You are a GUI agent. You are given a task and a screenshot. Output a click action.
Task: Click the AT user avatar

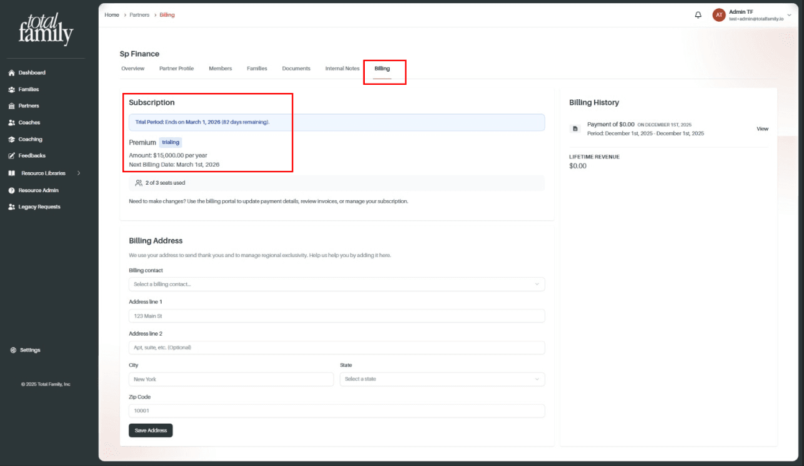pos(719,15)
